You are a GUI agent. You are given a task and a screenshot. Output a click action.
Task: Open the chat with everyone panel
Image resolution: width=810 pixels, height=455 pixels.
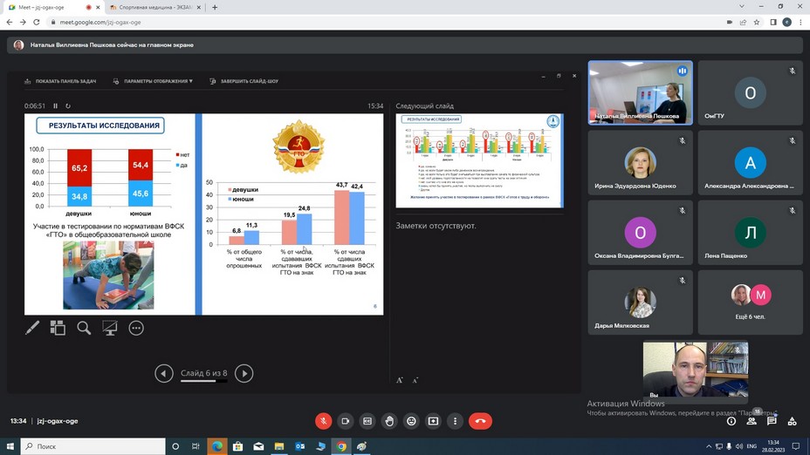772,421
